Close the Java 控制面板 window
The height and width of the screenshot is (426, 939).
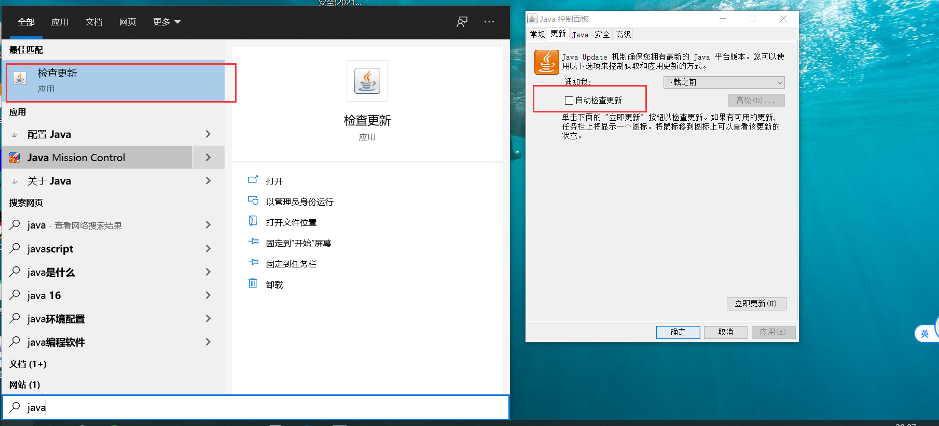(x=783, y=19)
